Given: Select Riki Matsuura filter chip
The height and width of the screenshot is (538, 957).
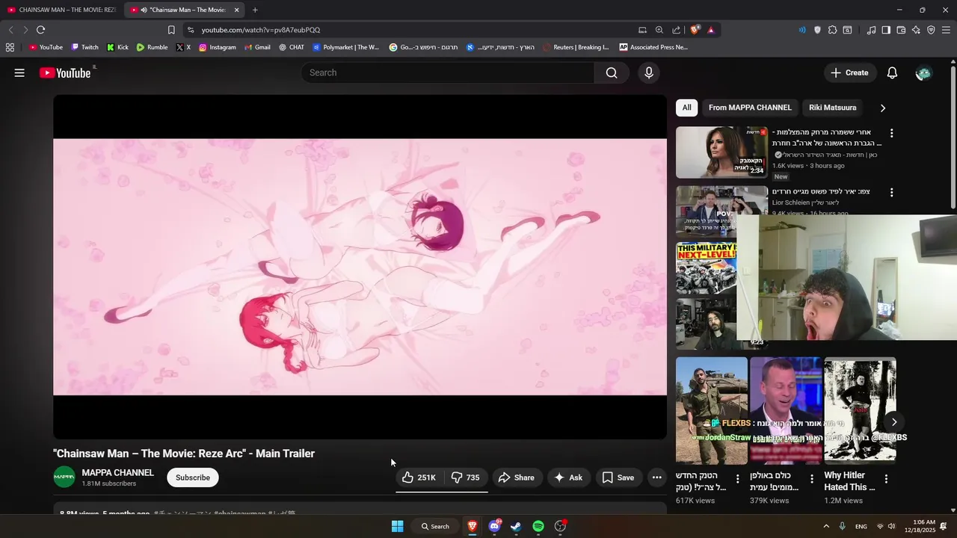Looking at the screenshot, I should pos(832,108).
